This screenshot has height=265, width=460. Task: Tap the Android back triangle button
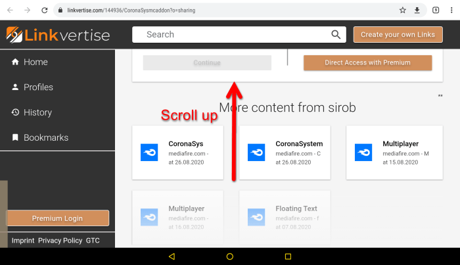[172, 256]
